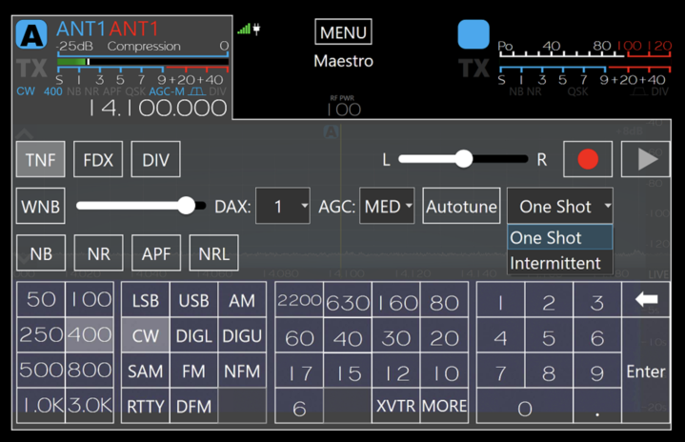Switch mode to CW

pos(146,335)
